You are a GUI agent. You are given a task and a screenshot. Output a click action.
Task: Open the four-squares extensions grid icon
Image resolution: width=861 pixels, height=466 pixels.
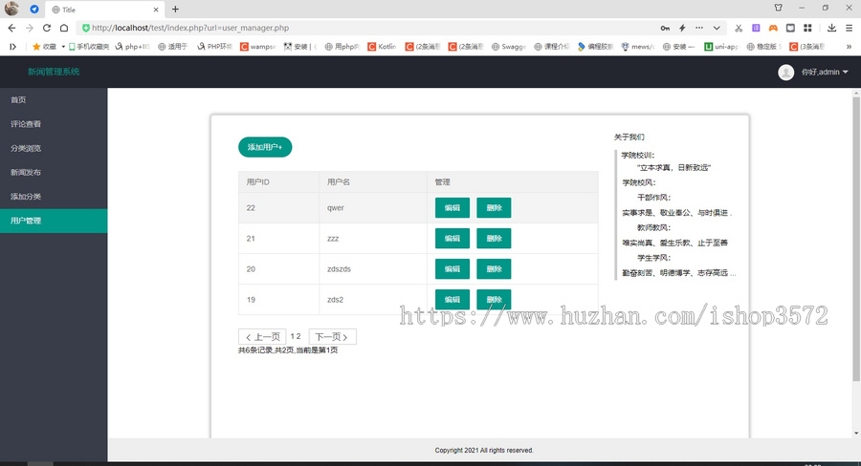point(807,28)
